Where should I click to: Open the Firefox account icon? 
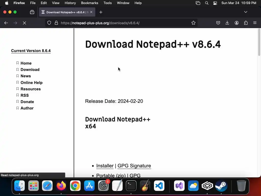tap(237, 23)
